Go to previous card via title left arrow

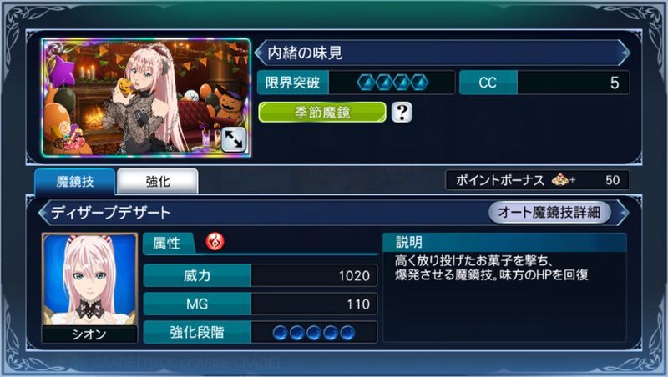(x=260, y=53)
